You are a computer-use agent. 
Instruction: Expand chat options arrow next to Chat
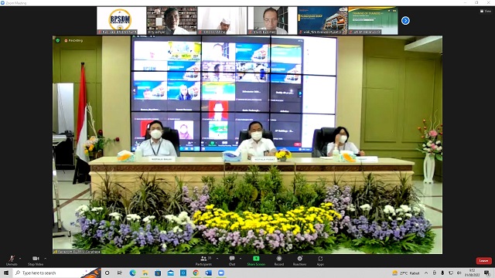(x=241, y=259)
